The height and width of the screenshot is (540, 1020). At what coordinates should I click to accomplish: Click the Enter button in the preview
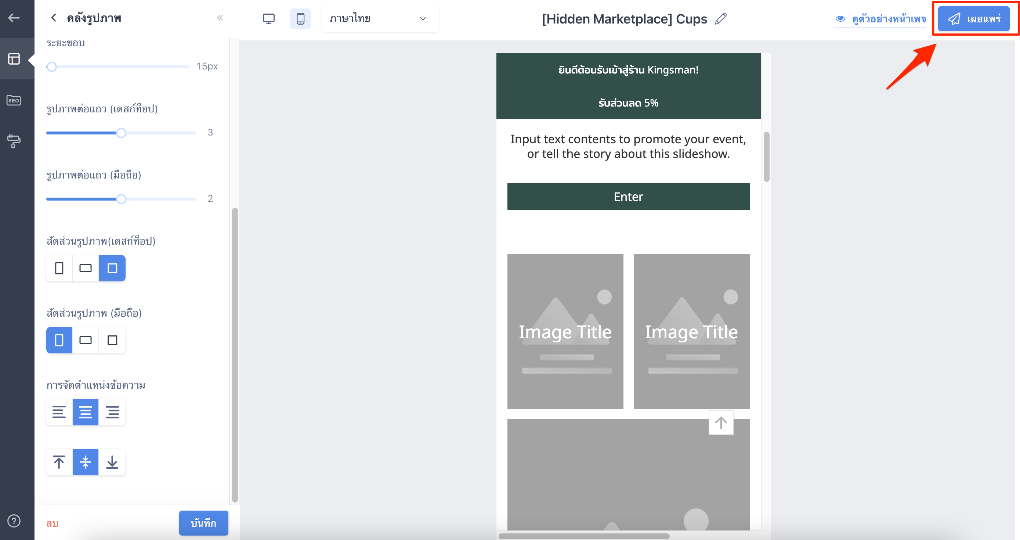[628, 197]
